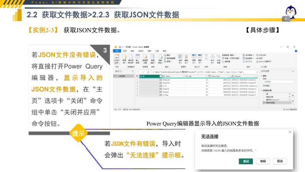Open Recent Sources (最近使用的源) icon
The image size is (305, 172).
(x=131, y=57)
